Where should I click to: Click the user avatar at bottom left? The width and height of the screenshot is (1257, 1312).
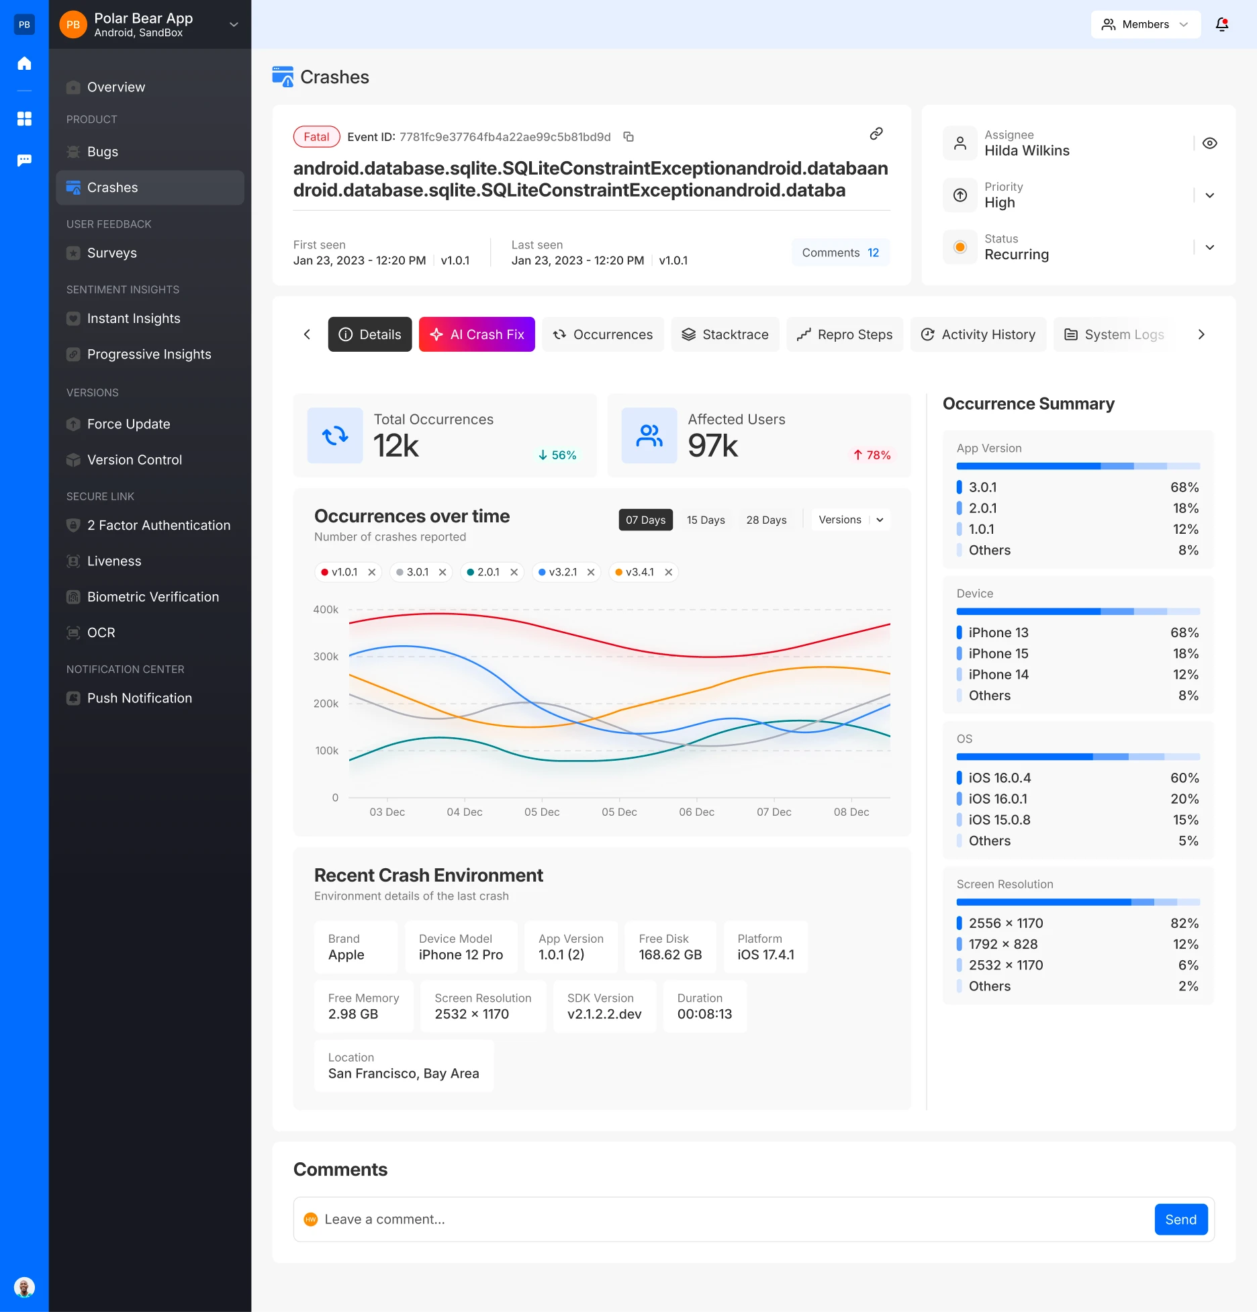click(24, 1287)
